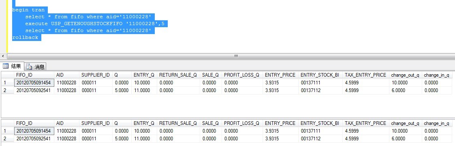Image resolution: width=455 pixels, height=146 pixels.
Task: Open the 消息 messages tab
Action: pos(35,67)
